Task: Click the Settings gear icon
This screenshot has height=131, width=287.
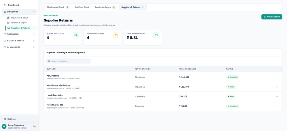Action: tap(5, 119)
